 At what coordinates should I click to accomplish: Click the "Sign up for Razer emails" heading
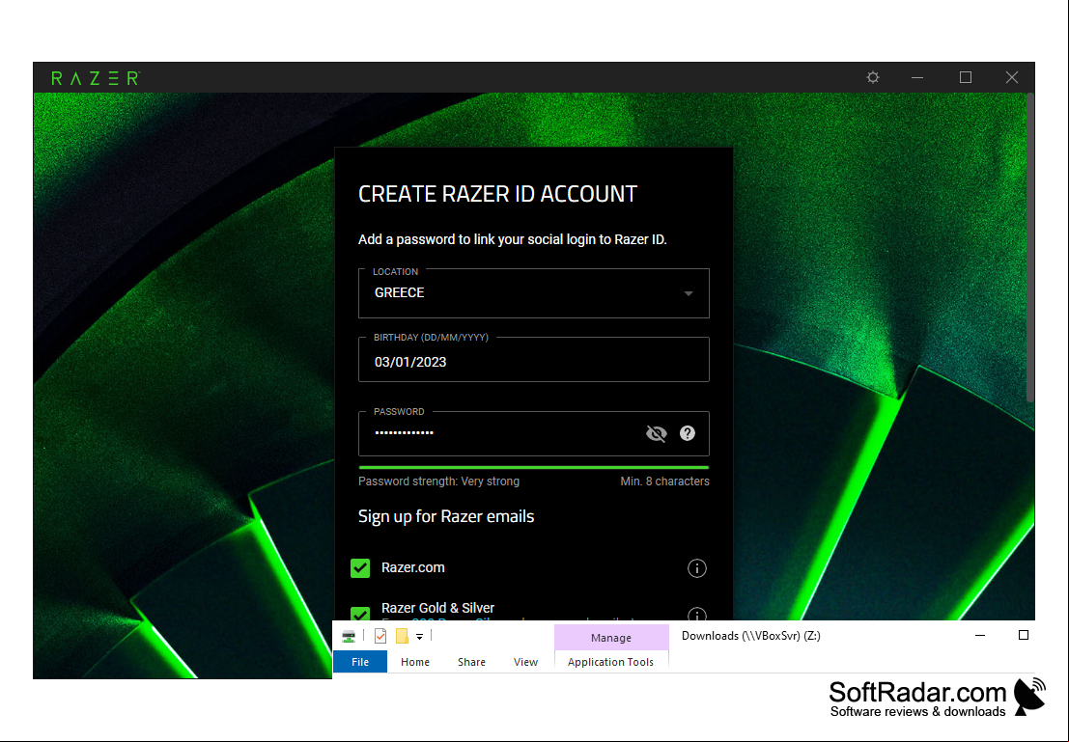tap(446, 516)
